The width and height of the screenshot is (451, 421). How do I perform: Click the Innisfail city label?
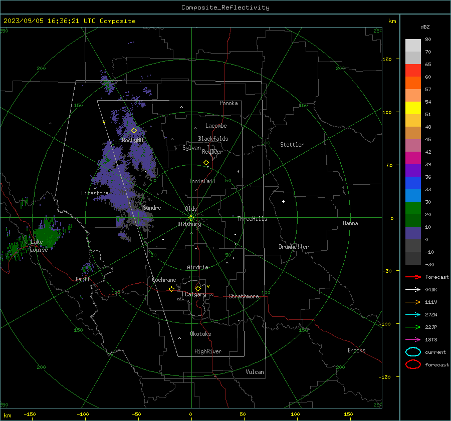[202, 181]
